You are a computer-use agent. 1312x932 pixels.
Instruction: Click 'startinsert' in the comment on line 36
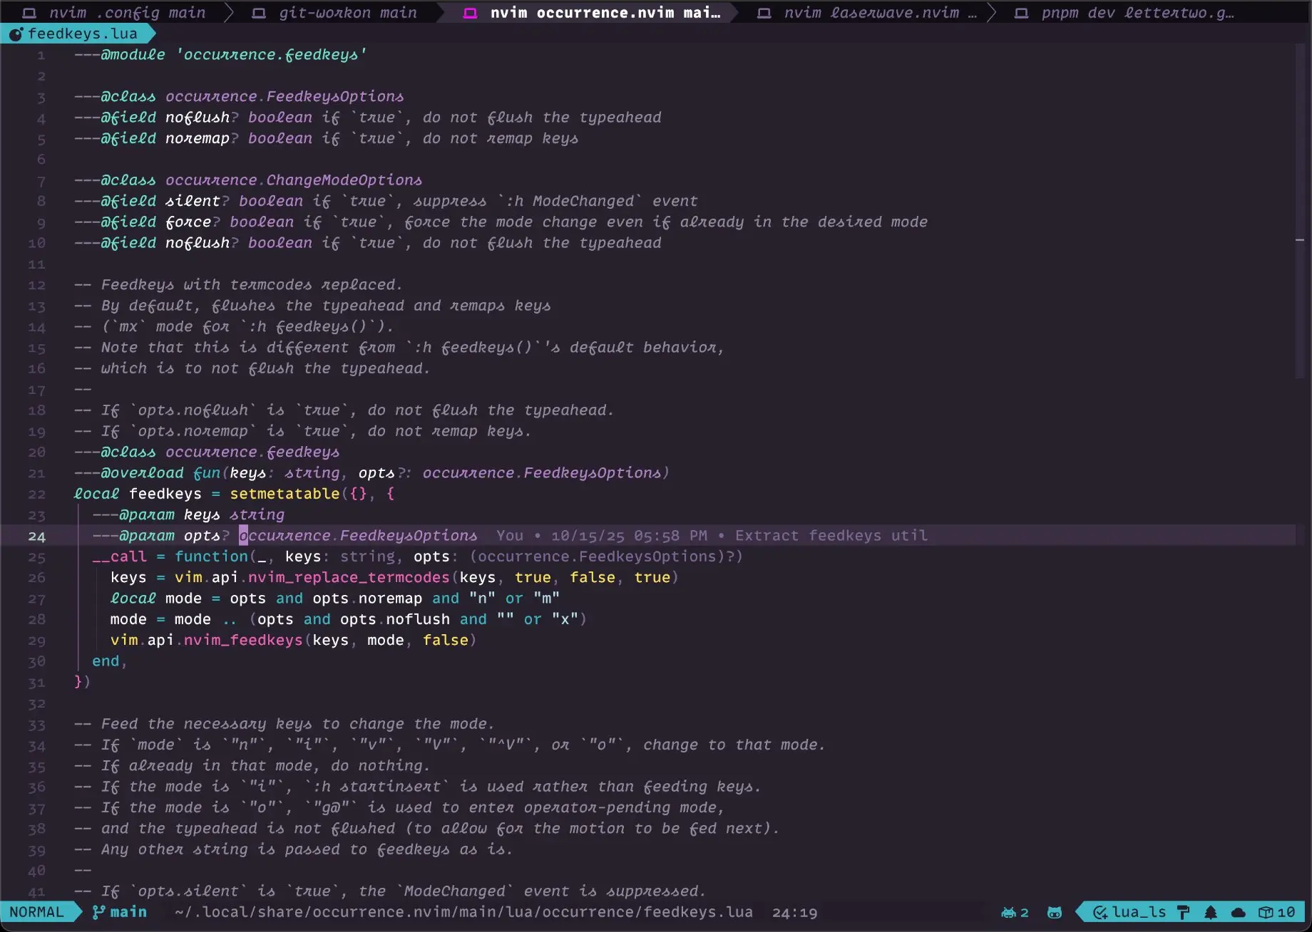(390, 787)
